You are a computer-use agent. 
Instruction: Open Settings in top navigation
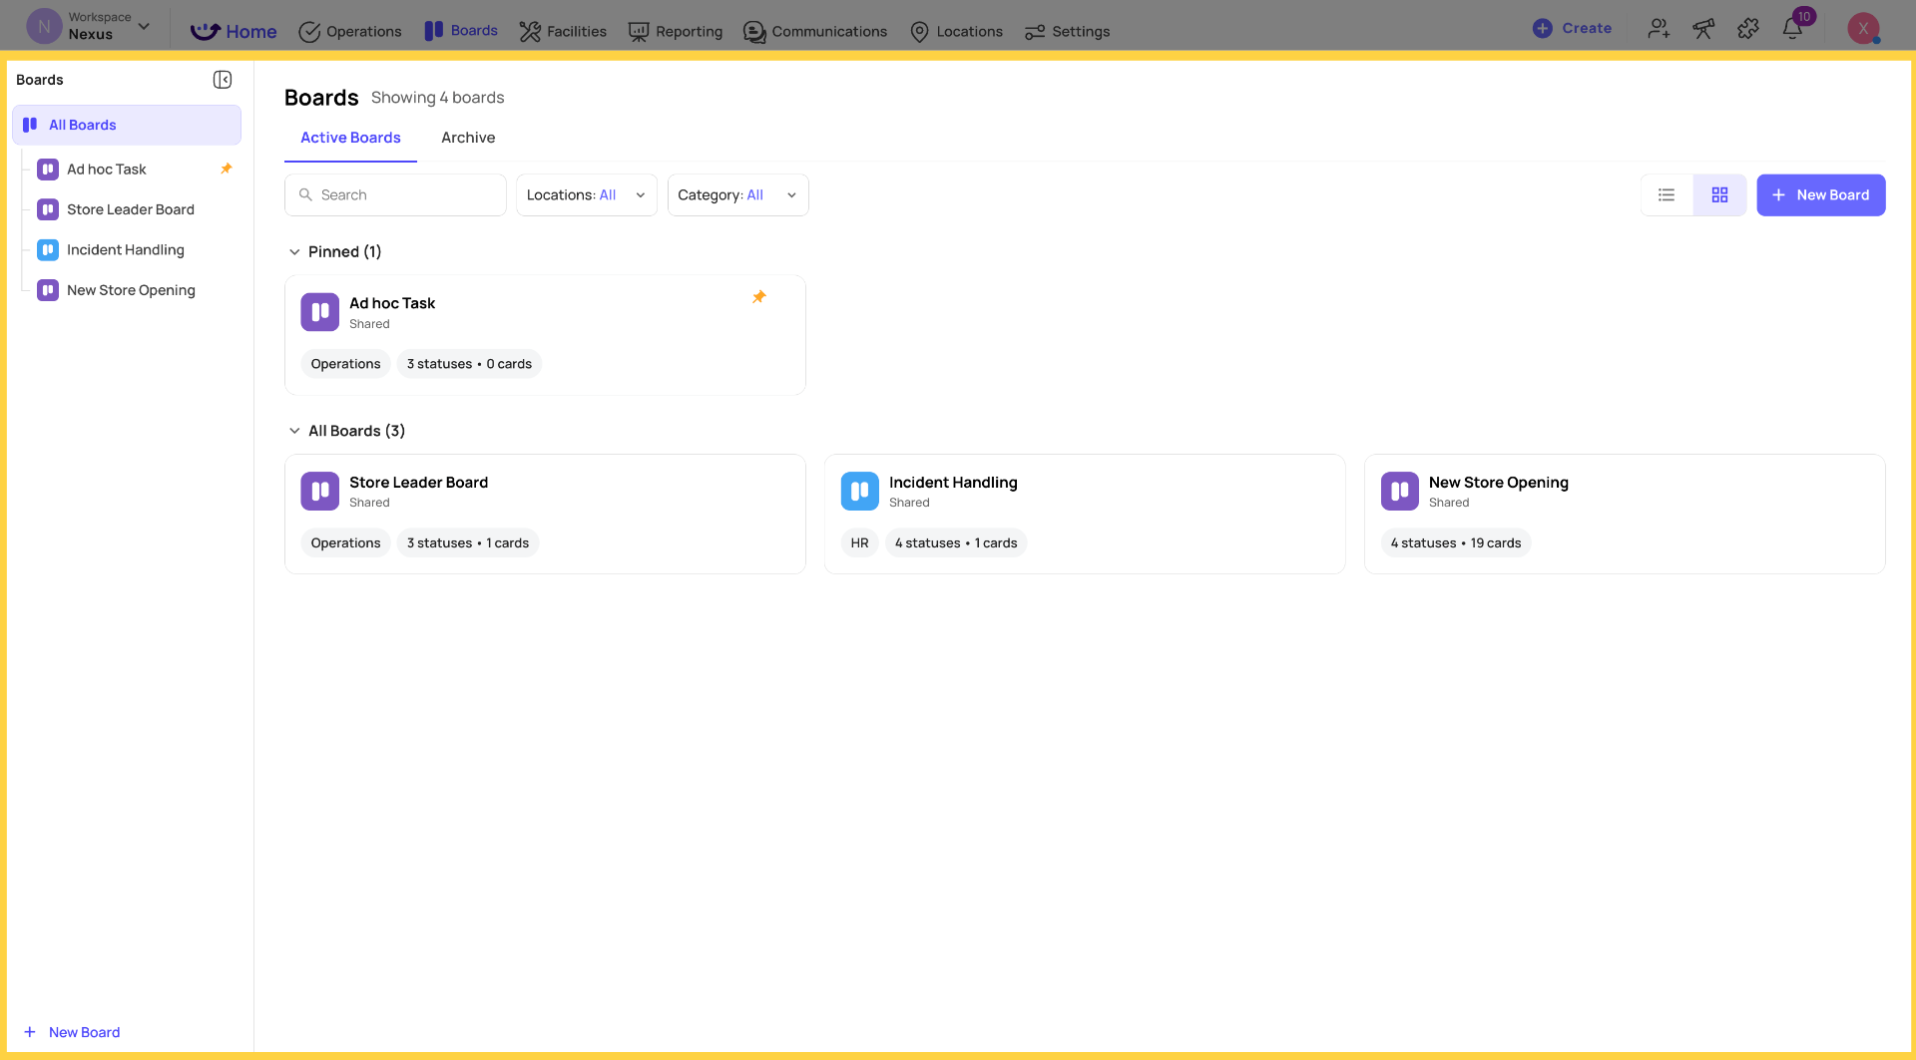pos(1067,31)
